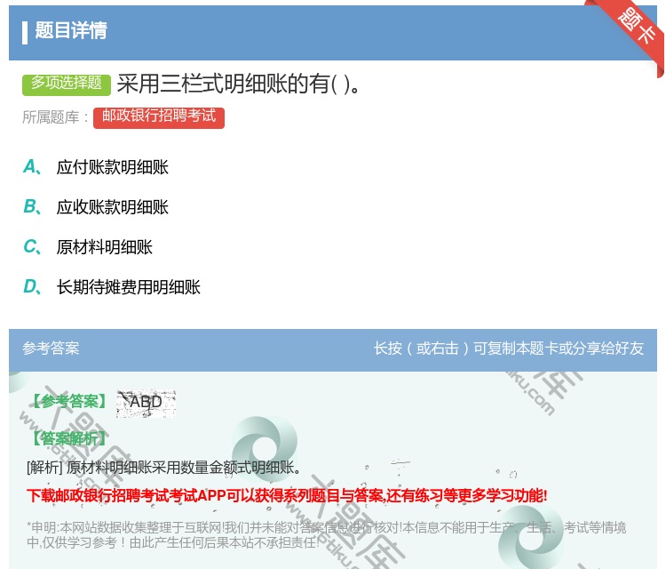Click the 【答案解析】 green label
Viewport: 666px width, 569px height.
(x=69, y=438)
